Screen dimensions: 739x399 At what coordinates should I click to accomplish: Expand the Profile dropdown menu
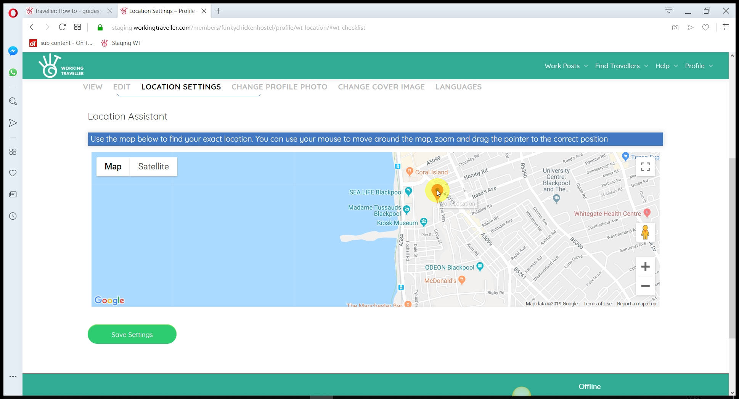coord(699,66)
